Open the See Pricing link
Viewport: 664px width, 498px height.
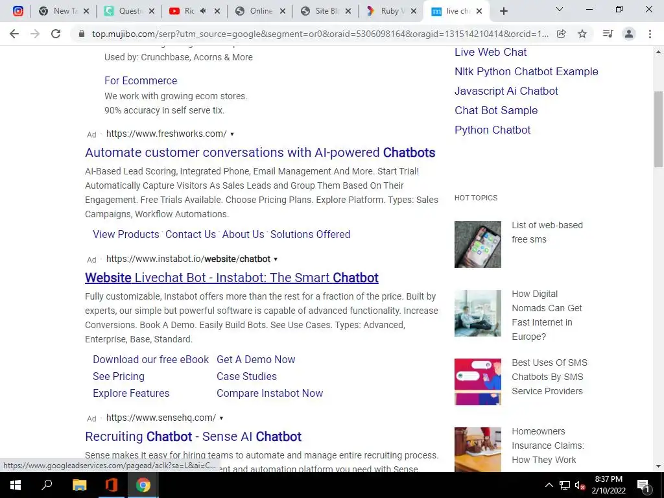point(119,376)
